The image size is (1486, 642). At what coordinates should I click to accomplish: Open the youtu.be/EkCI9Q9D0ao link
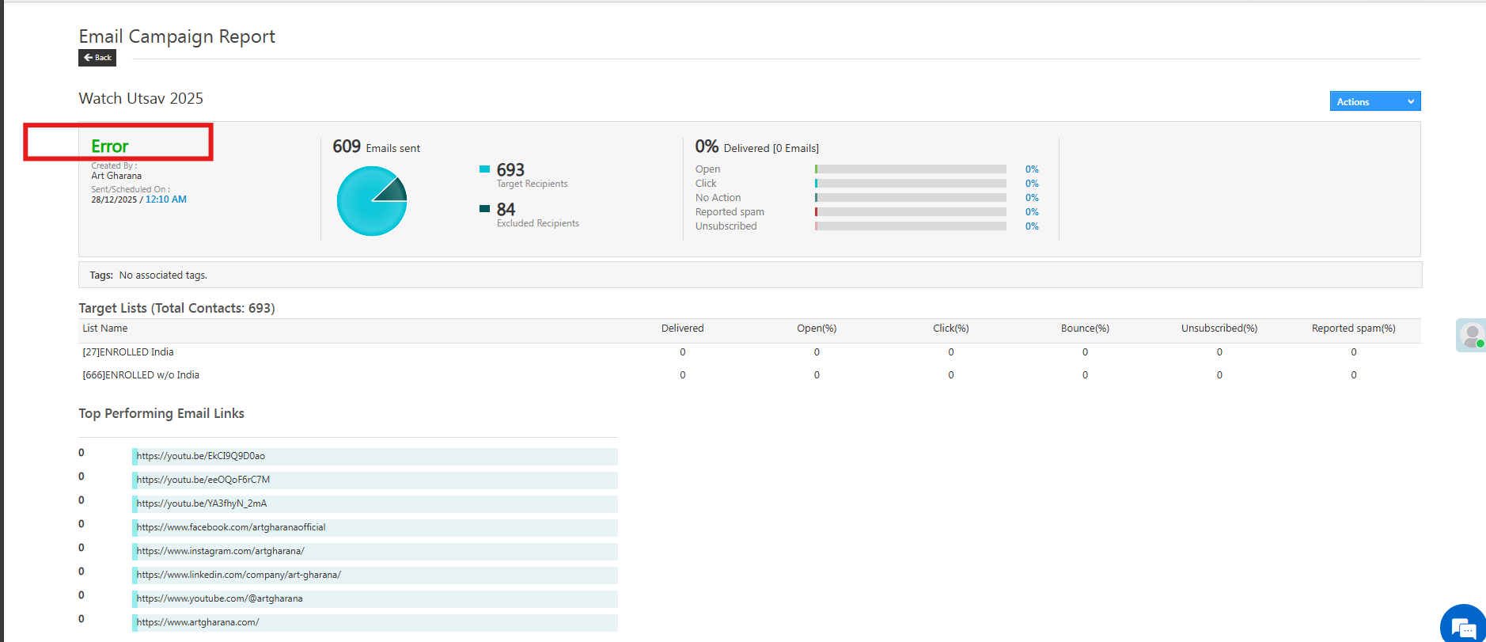201,456
